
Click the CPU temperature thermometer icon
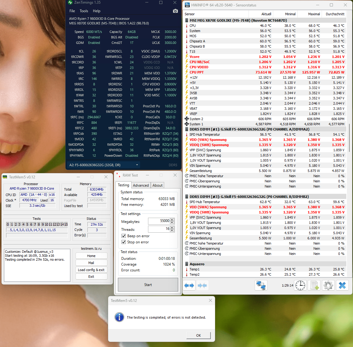(187, 26)
